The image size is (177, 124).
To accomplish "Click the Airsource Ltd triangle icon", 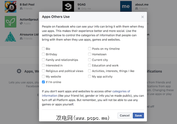I will click(x=11, y=37).
